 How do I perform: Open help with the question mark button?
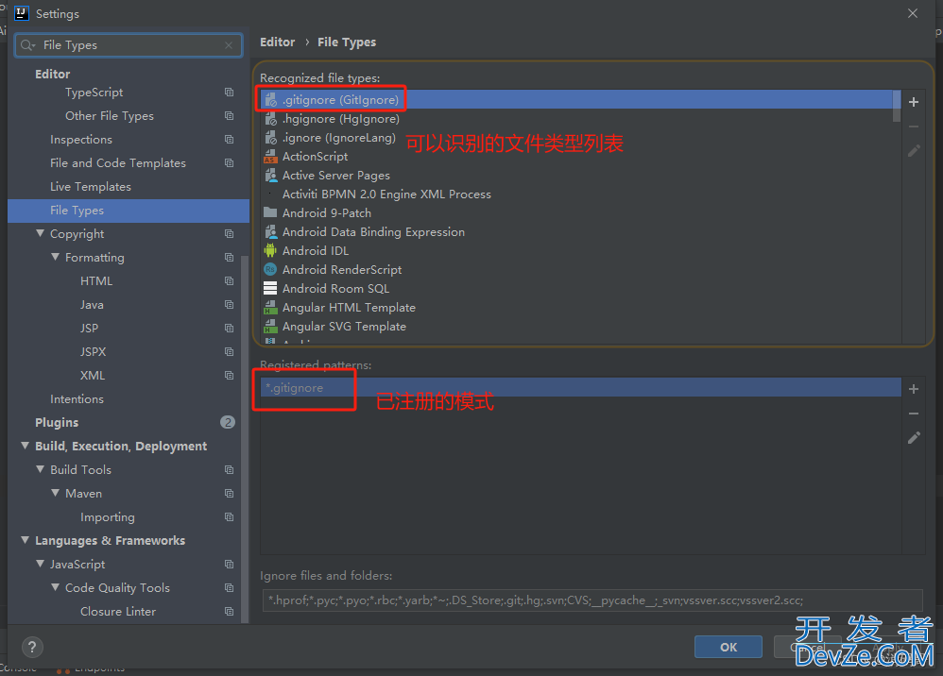click(32, 647)
